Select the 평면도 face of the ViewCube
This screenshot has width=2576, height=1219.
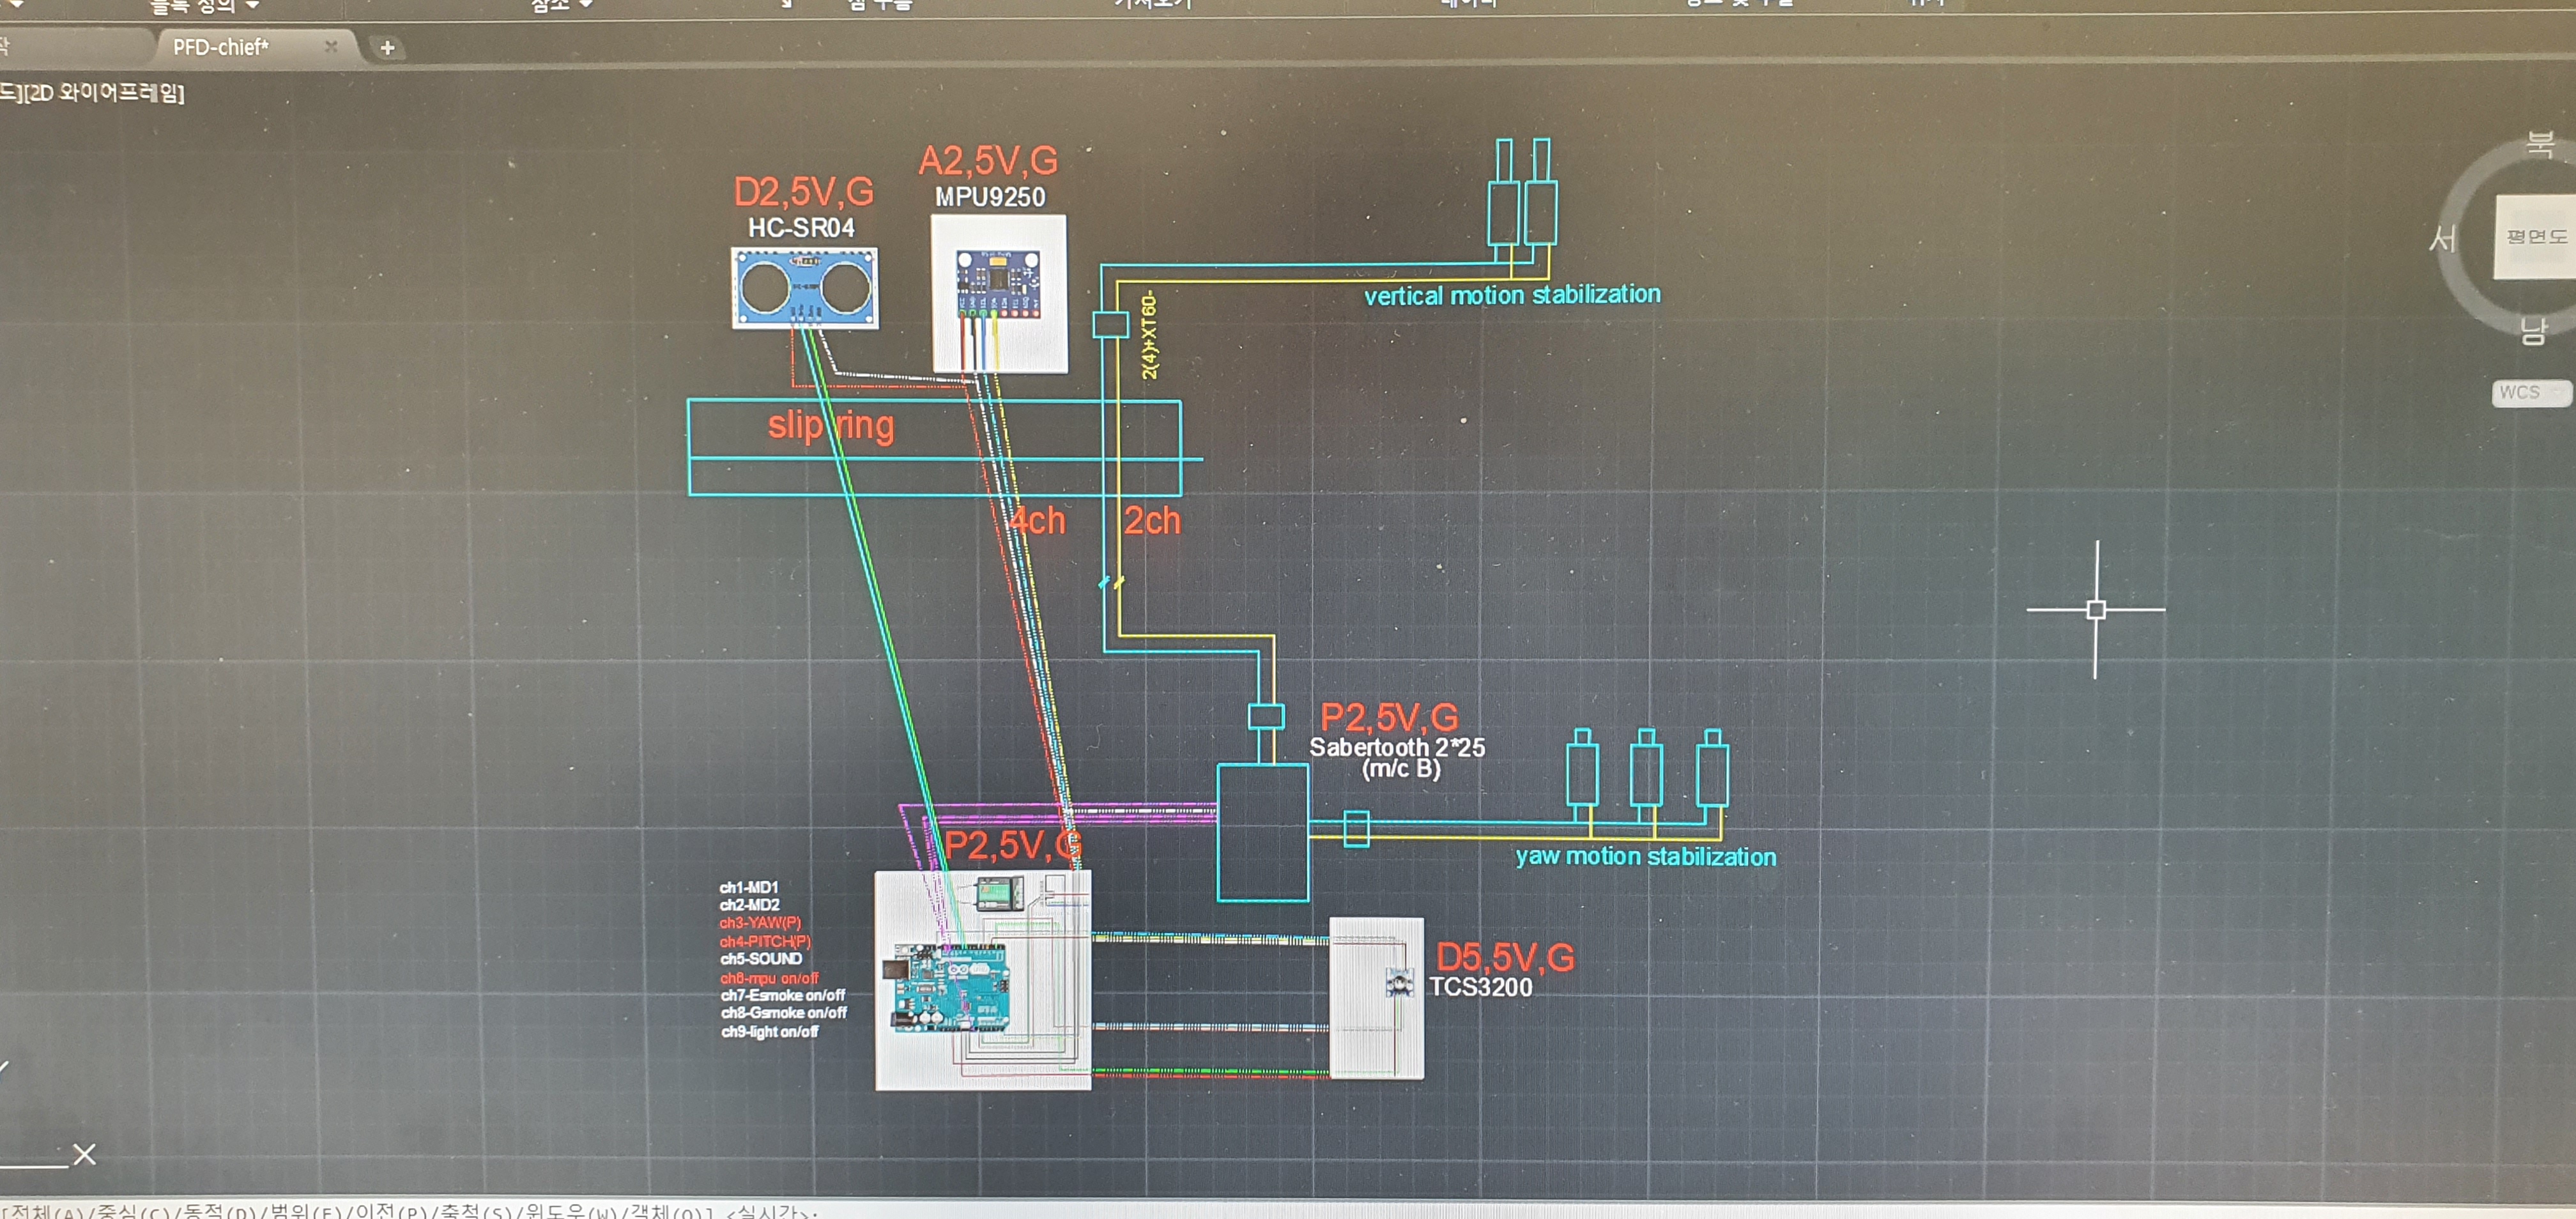[2535, 236]
